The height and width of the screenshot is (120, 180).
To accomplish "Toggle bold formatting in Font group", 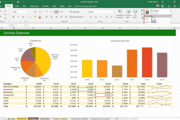I will pos(13,17).
